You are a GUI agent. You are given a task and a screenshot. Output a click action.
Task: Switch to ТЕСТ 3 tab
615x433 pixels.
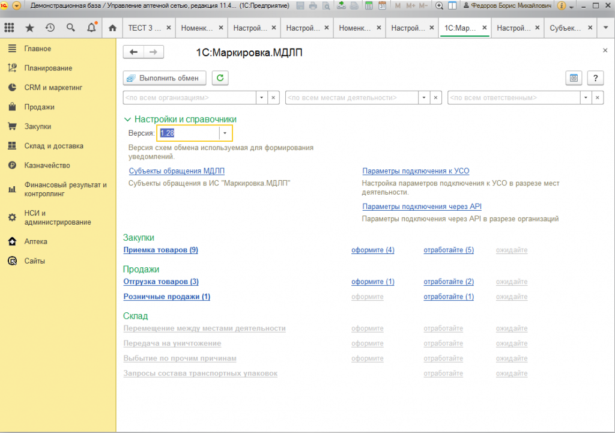click(x=144, y=28)
